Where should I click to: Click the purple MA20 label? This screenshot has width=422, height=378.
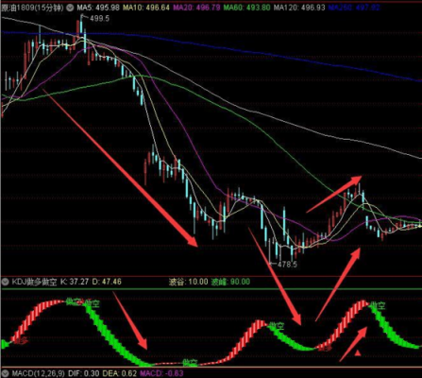[x=196, y=7]
